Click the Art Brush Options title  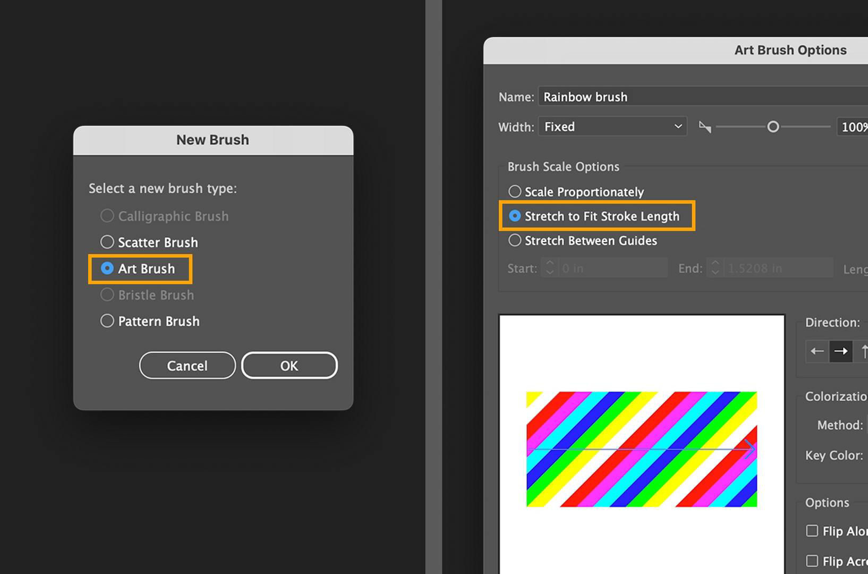tap(790, 50)
